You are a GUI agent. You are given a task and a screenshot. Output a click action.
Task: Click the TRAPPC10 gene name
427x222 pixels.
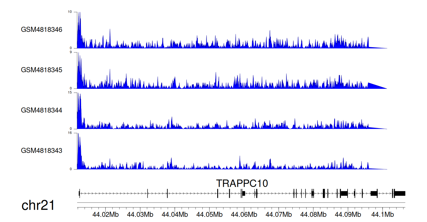click(x=242, y=184)
